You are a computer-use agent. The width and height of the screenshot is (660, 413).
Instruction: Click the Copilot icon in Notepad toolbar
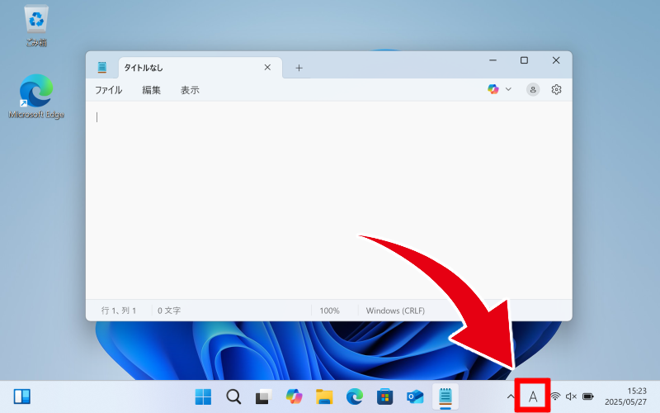(493, 89)
